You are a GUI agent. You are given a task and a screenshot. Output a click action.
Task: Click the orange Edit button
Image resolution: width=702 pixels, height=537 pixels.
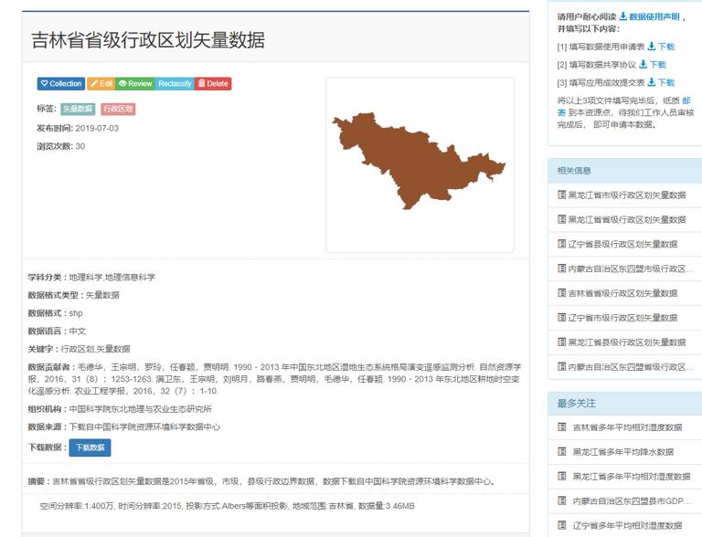[x=101, y=84]
